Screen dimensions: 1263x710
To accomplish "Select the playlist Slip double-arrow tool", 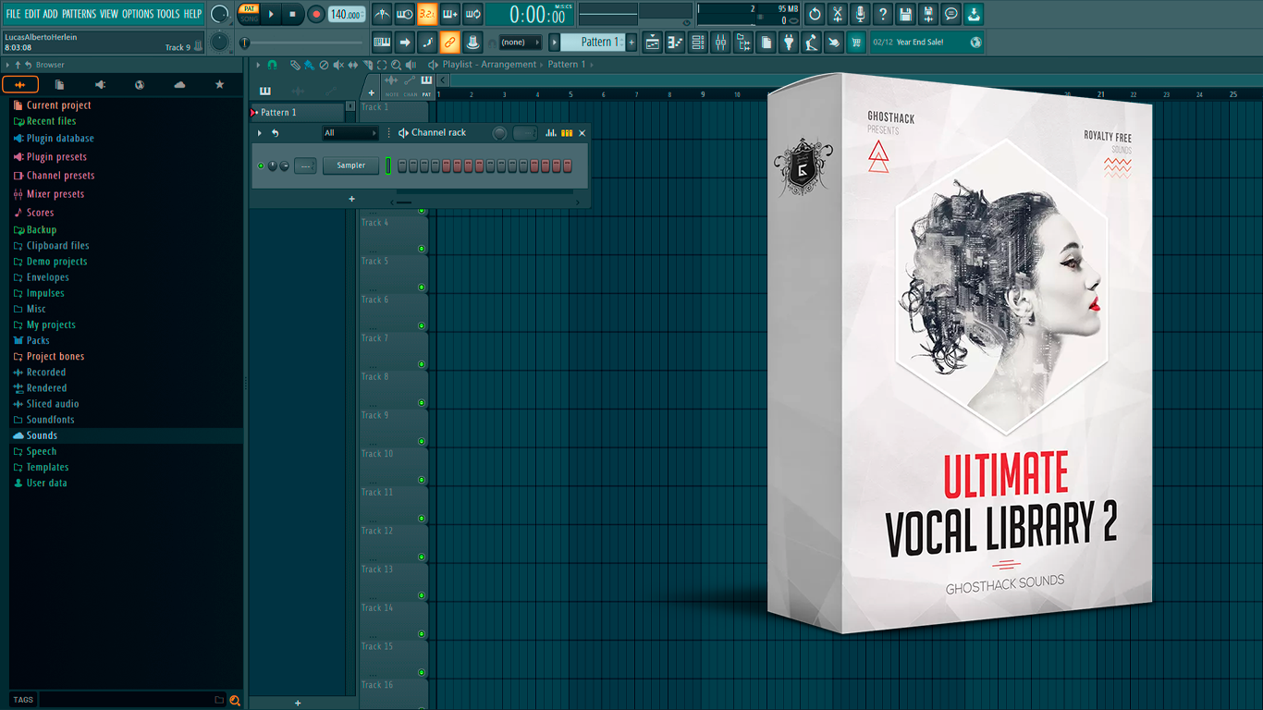I will click(x=353, y=65).
